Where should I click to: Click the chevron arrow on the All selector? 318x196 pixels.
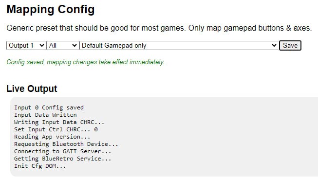pyautogui.click(x=75, y=45)
